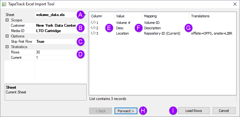The width and height of the screenshot is (240, 117).
Task: Click the Current property label
Action: click(x=16, y=58)
